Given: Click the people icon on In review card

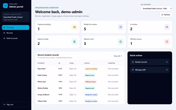Looking at the screenshot, I should (167, 27).
